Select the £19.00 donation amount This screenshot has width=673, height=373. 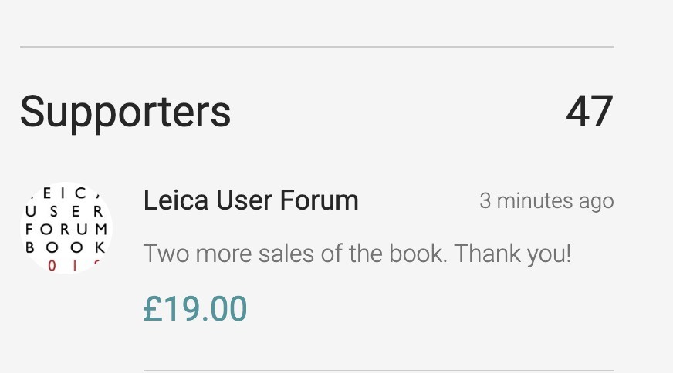195,308
